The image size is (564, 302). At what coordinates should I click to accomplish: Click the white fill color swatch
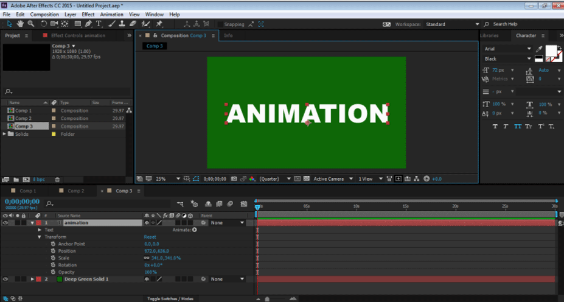(551, 51)
